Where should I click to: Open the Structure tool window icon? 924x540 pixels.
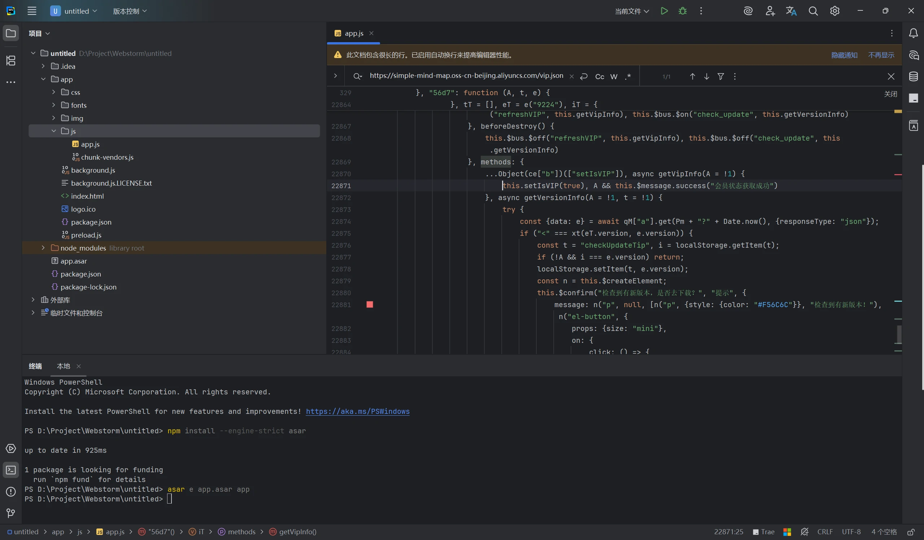point(10,61)
